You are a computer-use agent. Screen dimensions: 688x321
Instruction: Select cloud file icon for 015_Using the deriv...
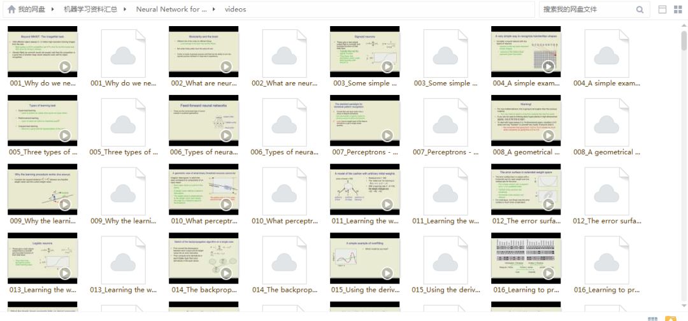tap(445, 260)
